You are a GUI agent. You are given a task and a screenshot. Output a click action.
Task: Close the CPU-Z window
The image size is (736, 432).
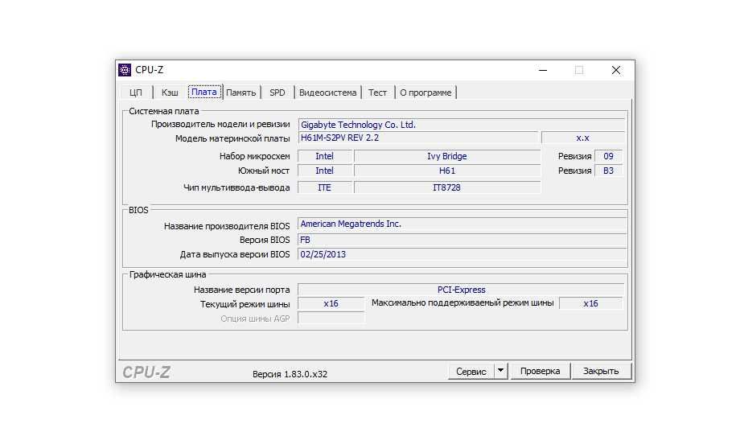[616, 70]
